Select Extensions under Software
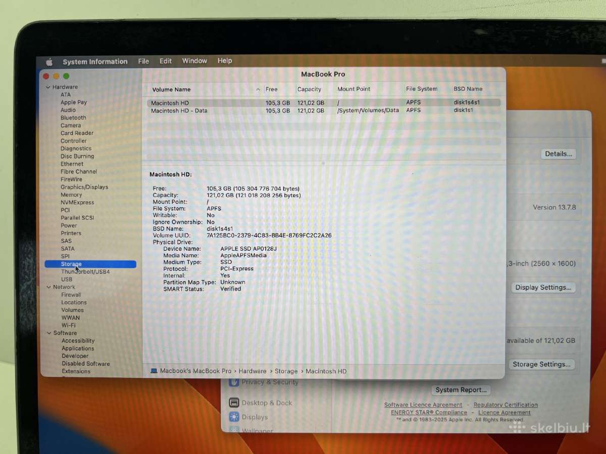606x454 pixels. [x=76, y=371]
